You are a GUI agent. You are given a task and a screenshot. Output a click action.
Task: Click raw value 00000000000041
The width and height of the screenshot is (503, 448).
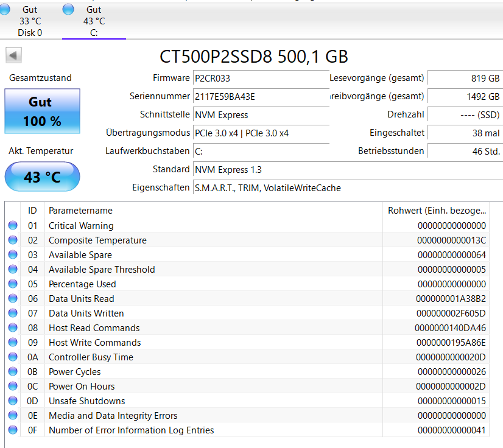point(452,430)
